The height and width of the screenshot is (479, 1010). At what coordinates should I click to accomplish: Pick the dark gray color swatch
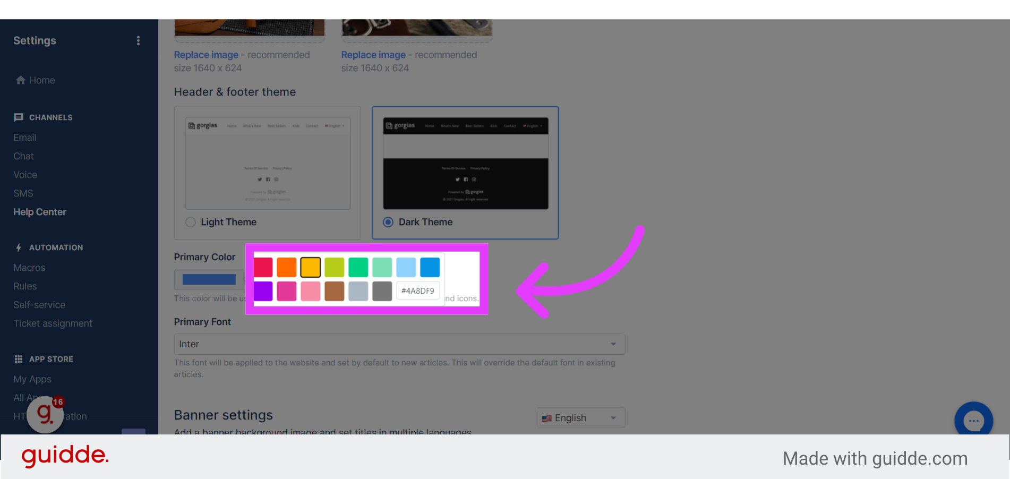(382, 291)
